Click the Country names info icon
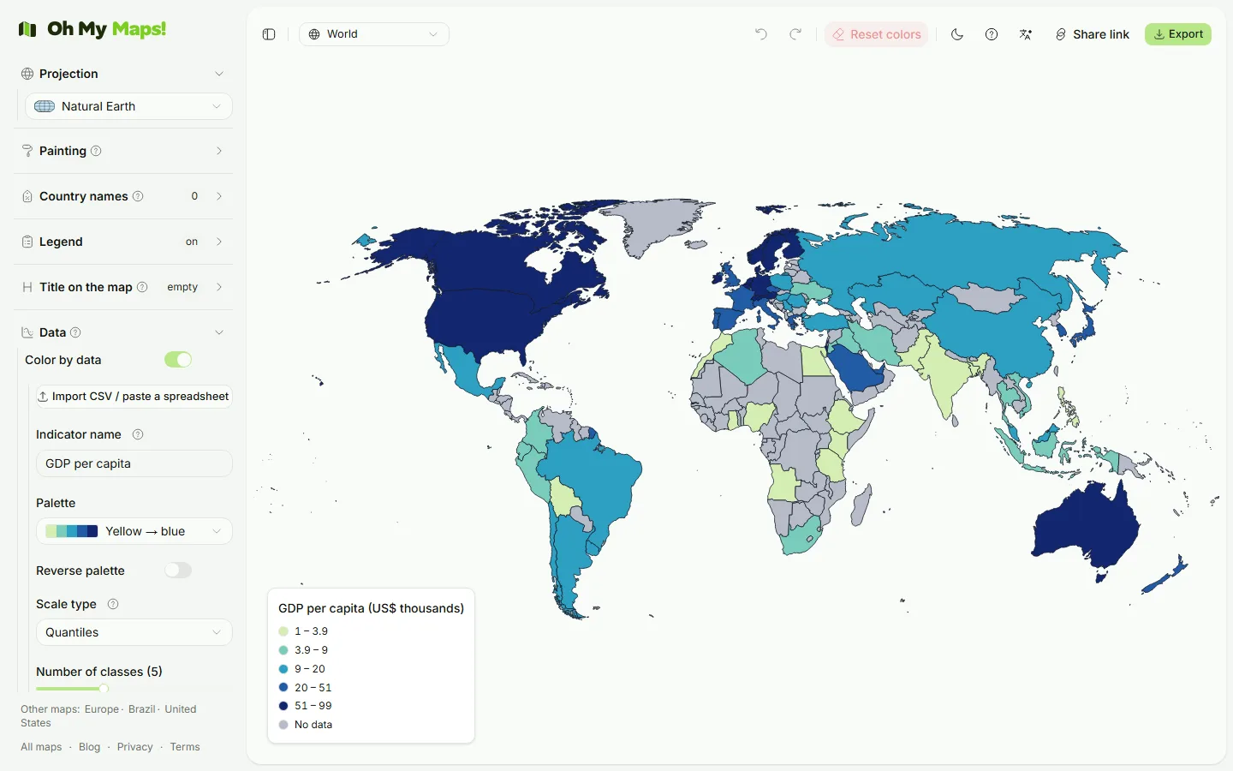 [138, 196]
